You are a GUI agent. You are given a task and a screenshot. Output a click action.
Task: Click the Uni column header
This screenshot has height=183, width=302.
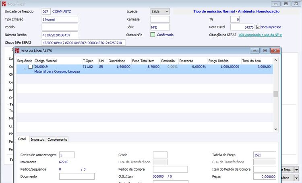(x=103, y=61)
